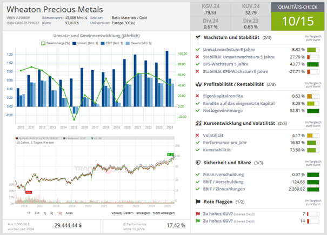Select the 3J chart time range

tap(51, 213)
